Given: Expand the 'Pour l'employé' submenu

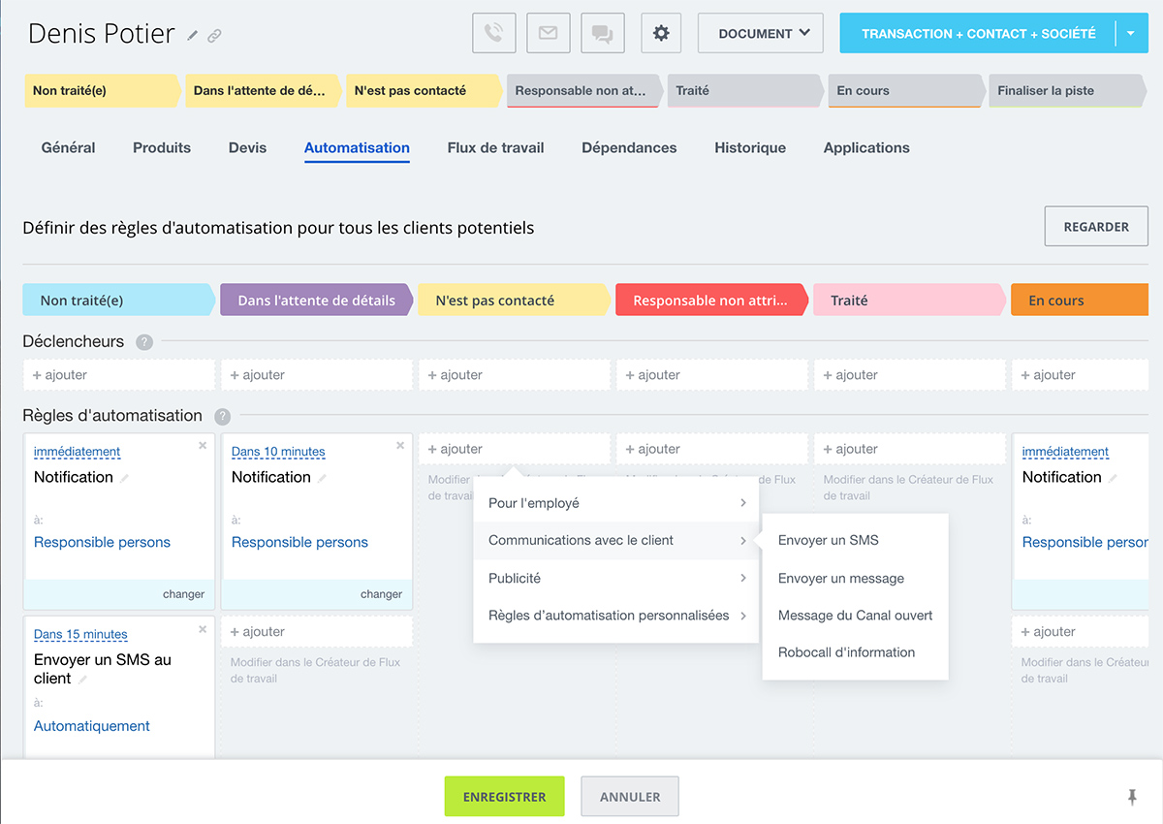Looking at the screenshot, I should coord(615,503).
